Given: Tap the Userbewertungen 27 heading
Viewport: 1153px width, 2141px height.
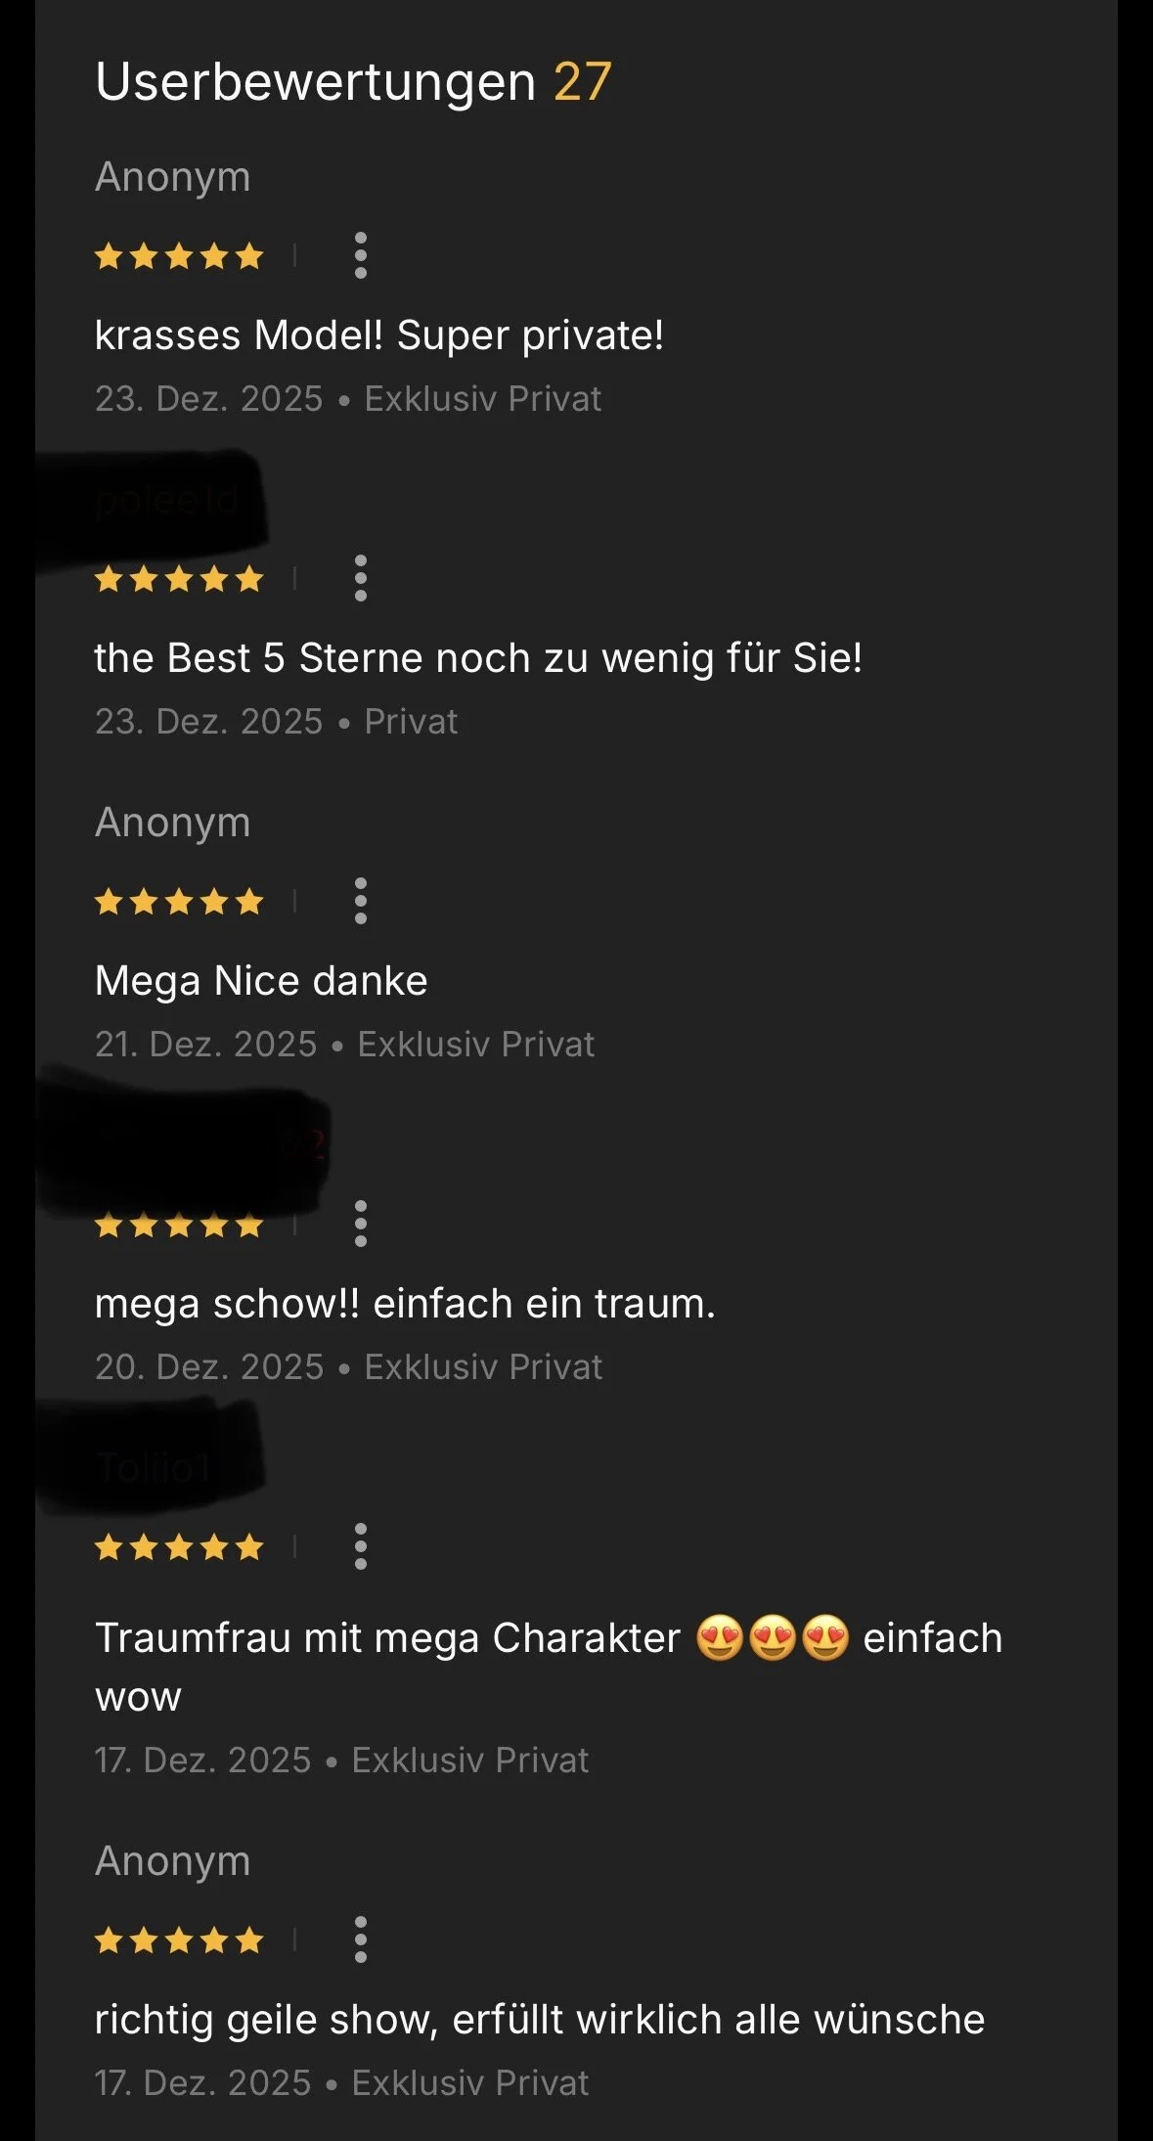Looking at the screenshot, I should click(353, 81).
